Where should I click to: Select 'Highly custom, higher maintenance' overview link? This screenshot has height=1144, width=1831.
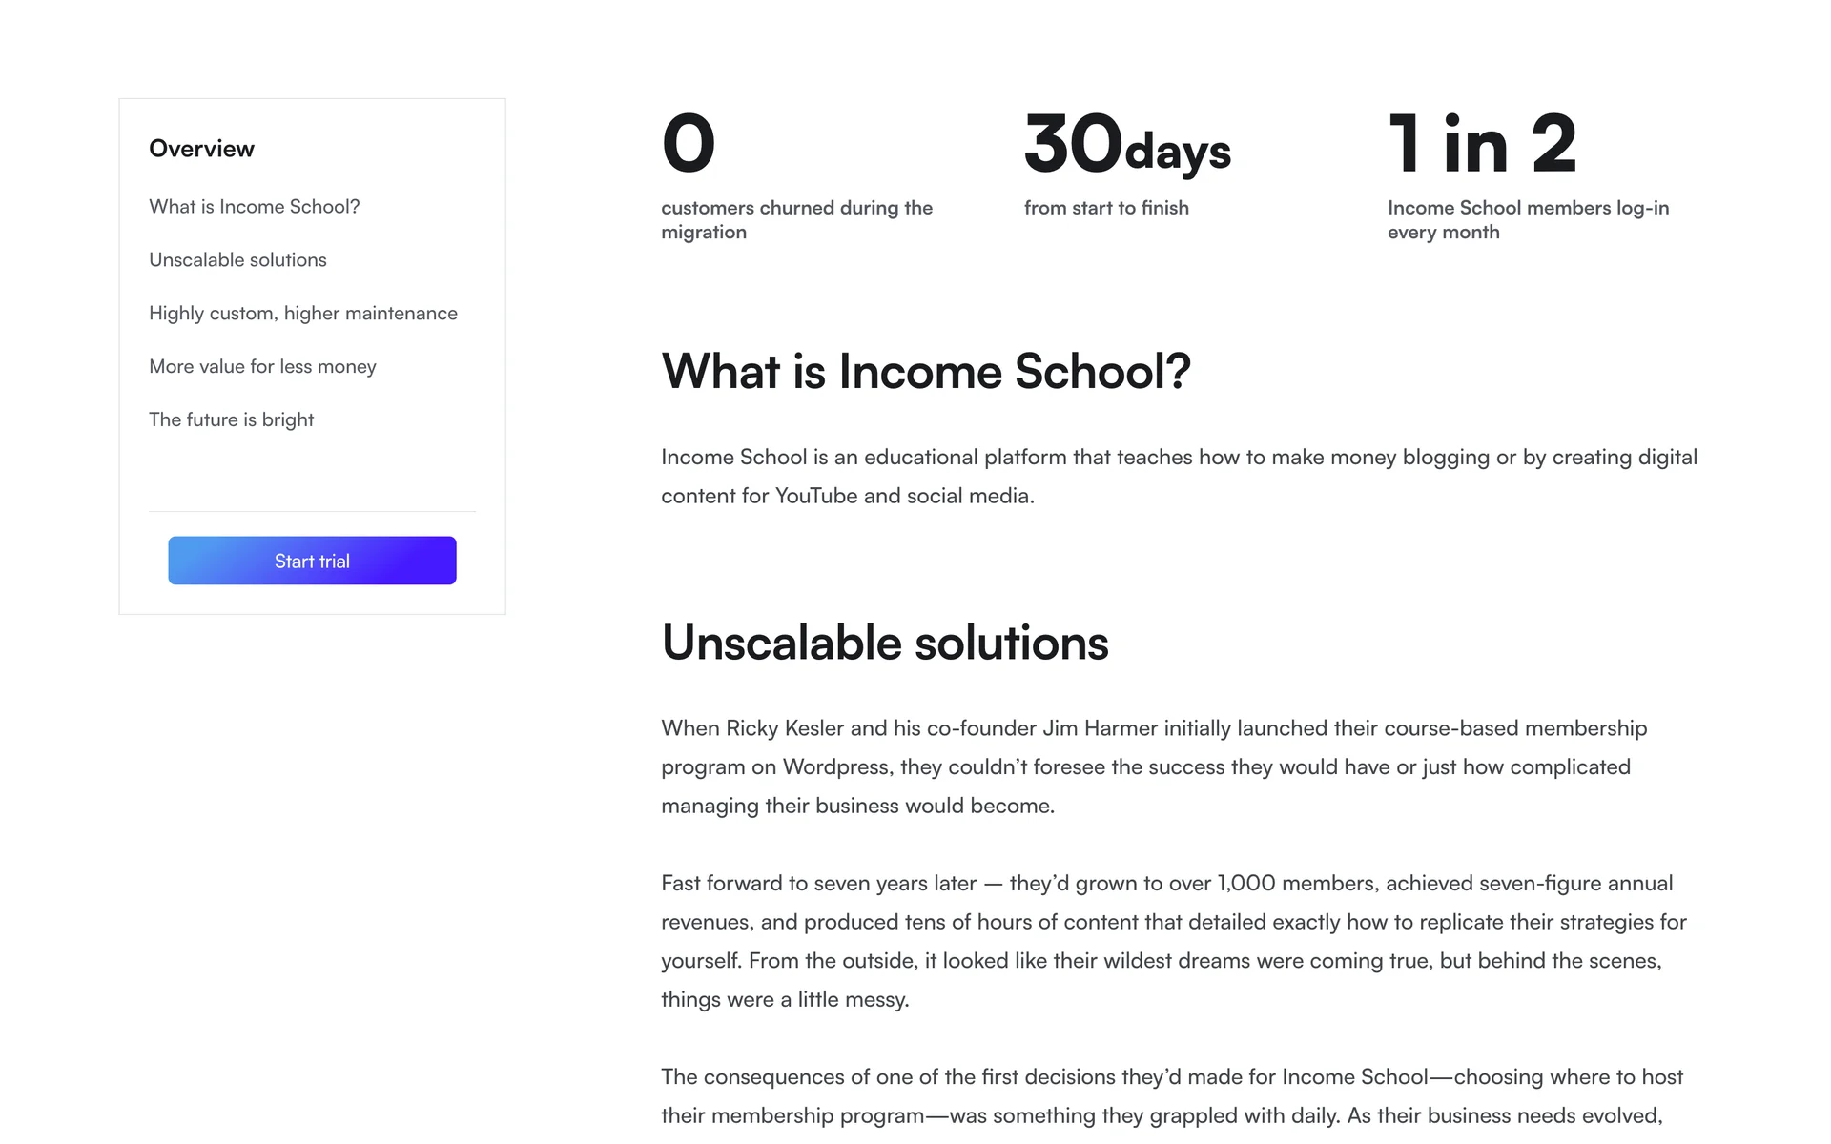(x=303, y=314)
